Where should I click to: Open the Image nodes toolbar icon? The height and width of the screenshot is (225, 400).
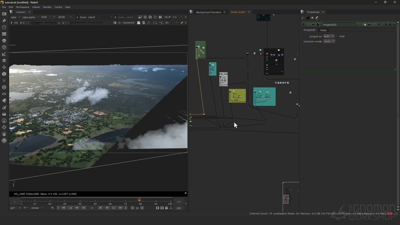point(4,14)
